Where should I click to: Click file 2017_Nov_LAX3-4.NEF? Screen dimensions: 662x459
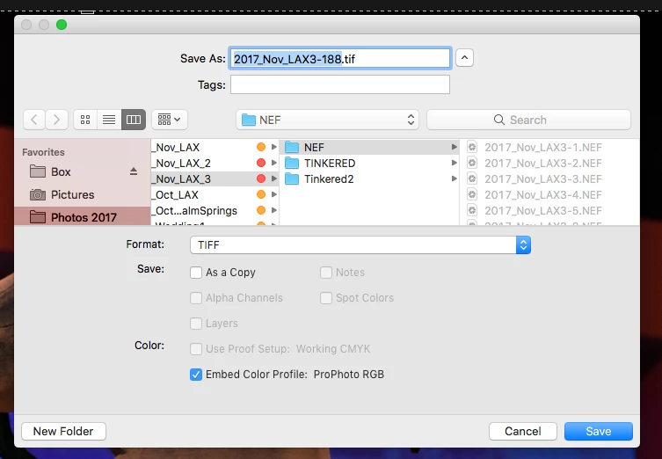543,194
